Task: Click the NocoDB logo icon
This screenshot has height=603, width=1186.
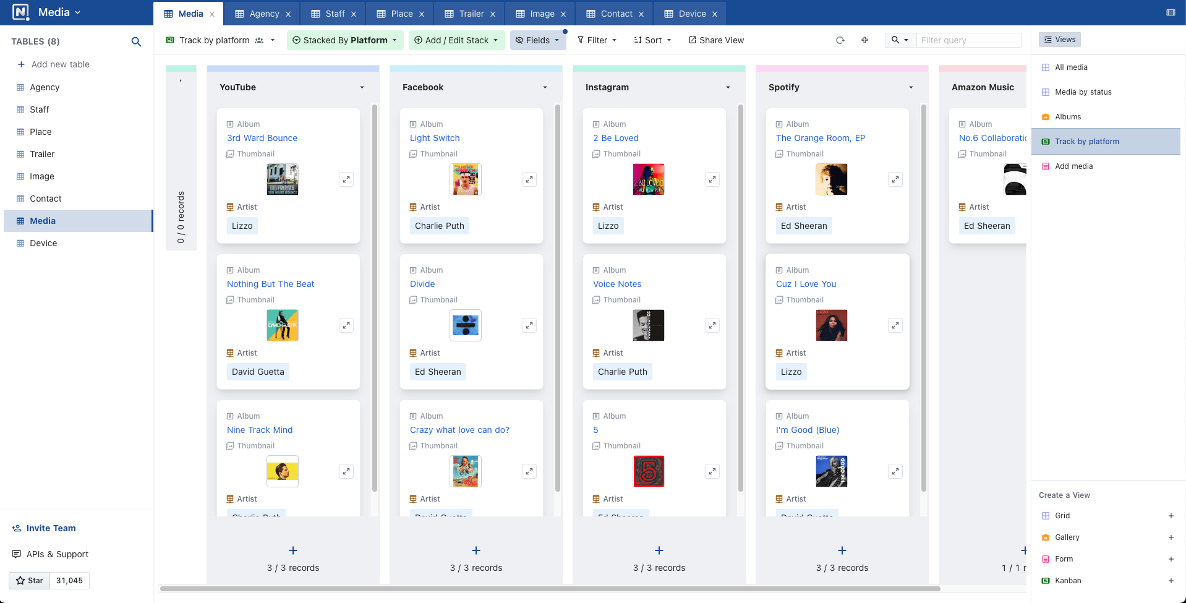Action: point(20,12)
